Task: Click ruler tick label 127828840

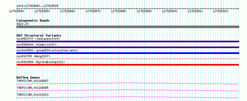Action: [17, 11]
